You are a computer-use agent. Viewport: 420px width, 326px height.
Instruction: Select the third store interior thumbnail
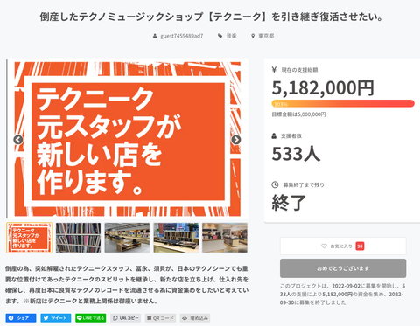[x=127, y=238]
